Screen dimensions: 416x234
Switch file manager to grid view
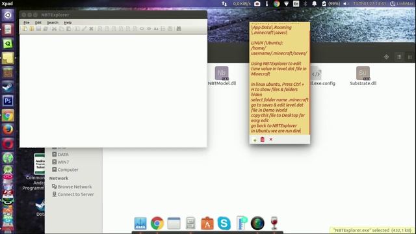click(x=409, y=57)
